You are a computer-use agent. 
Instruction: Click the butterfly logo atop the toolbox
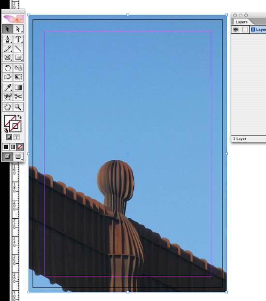tap(13, 19)
